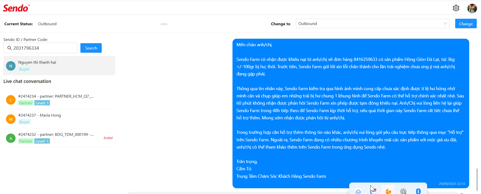Click Partner tag on chat #2474234
481x194 pixels.
[x=26, y=103]
